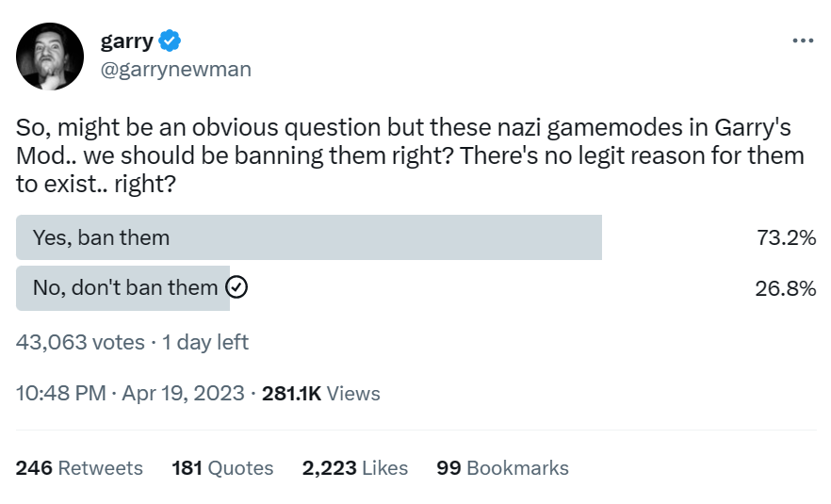Visit the @garrynewman handle link
This screenshot has width=831, height=504.
(x=175, y=70)
